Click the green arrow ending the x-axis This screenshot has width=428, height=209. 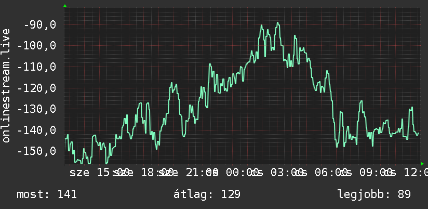click(x=422, y=164)
